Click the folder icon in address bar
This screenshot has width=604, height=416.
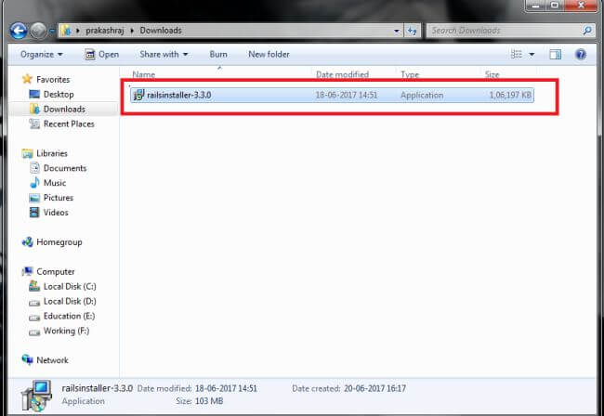pyautogui.click(x=66, y=31)
